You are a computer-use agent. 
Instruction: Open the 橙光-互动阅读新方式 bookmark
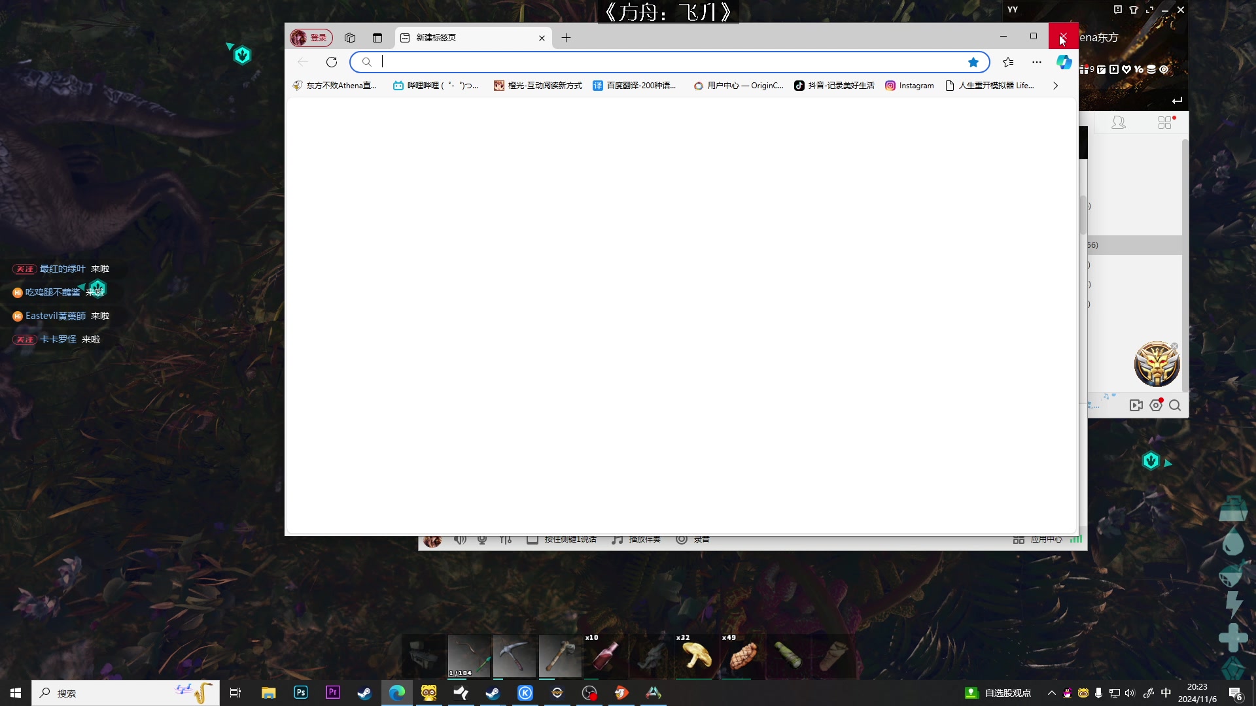click(538, 86)
